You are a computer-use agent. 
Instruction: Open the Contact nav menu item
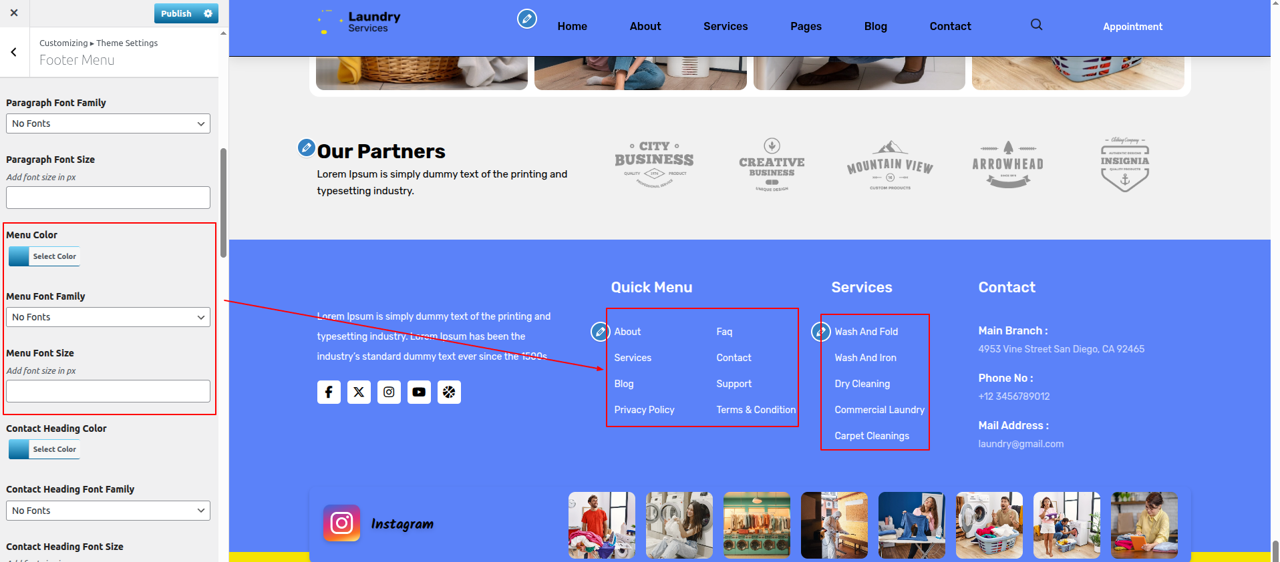[x=950, y=26]
